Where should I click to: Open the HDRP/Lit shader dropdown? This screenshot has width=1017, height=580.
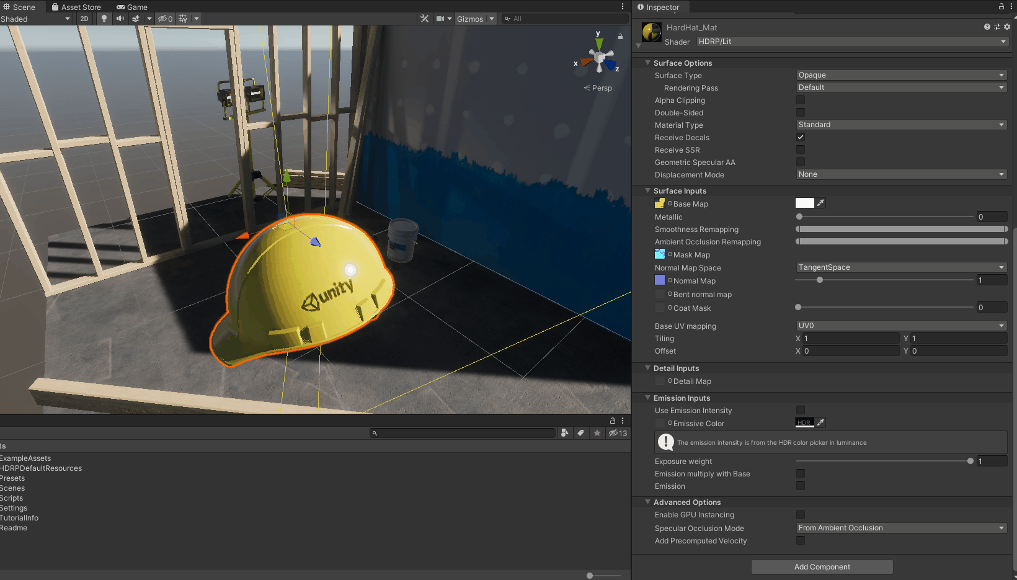click(x=852, y=42)
